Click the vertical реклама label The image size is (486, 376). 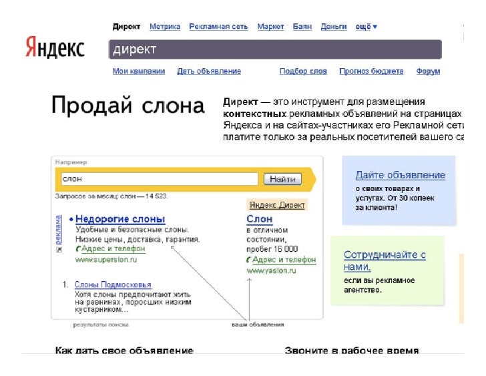point(59,230)
